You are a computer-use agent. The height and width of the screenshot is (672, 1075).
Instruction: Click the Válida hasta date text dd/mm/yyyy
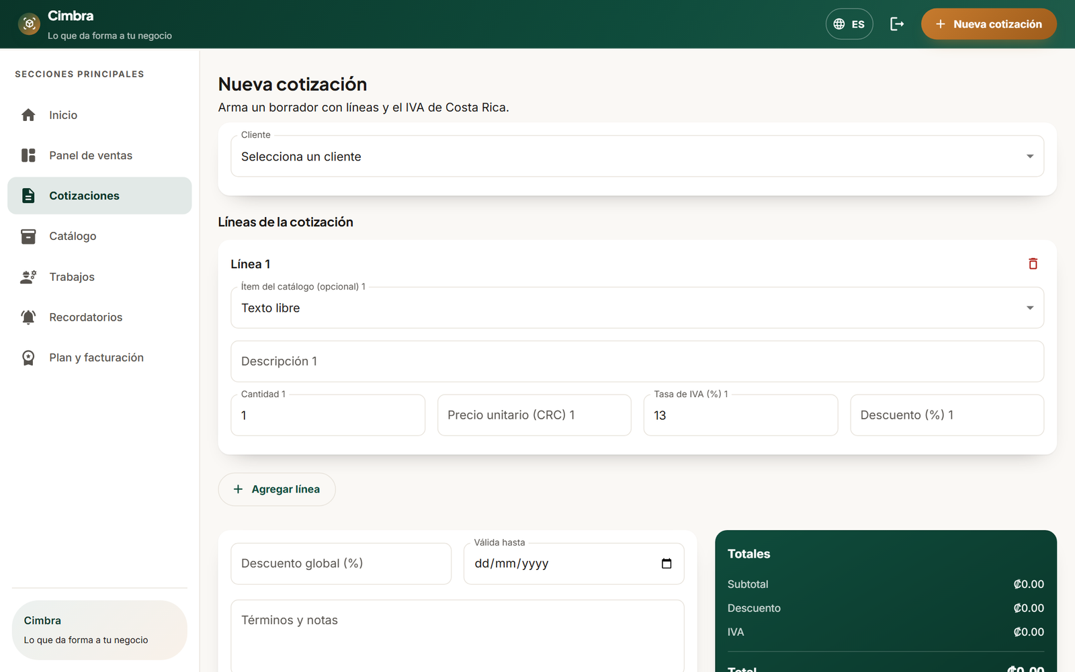coord(512,564)
